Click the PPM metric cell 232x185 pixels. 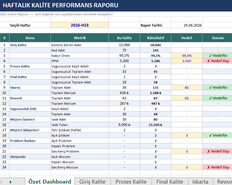tap(80, 61)
